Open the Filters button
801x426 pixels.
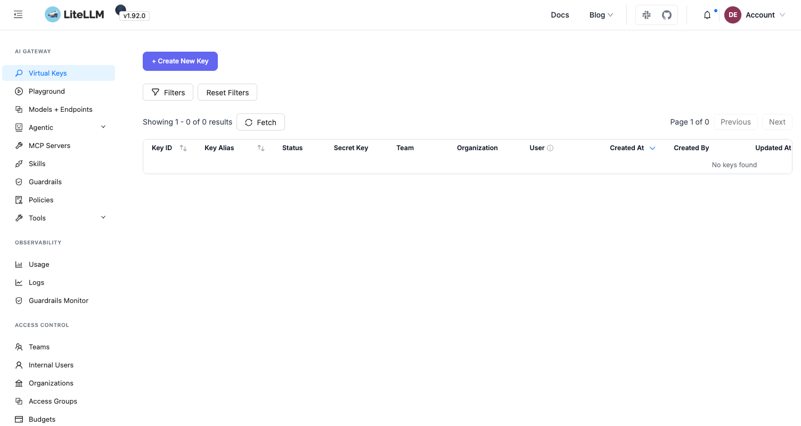[168, 92]
